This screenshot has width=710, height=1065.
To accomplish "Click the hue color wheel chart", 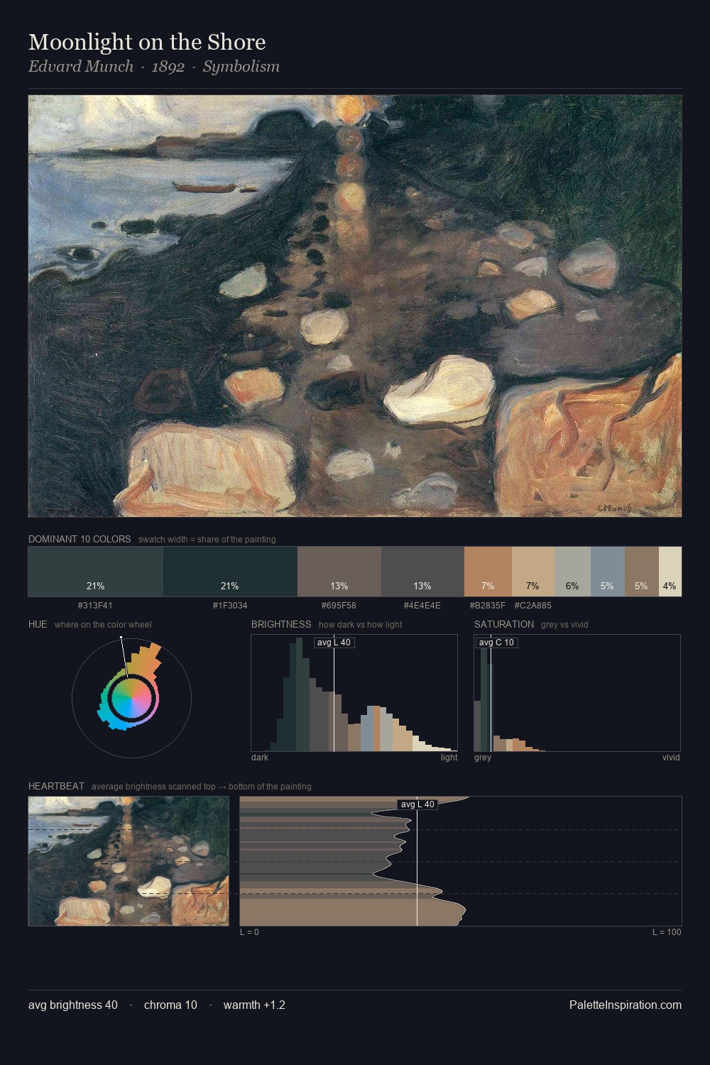I will coord(131,698).
